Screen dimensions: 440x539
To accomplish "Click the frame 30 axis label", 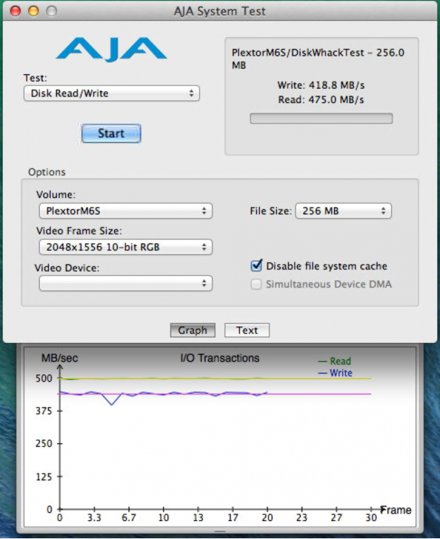I will (371, 518).
